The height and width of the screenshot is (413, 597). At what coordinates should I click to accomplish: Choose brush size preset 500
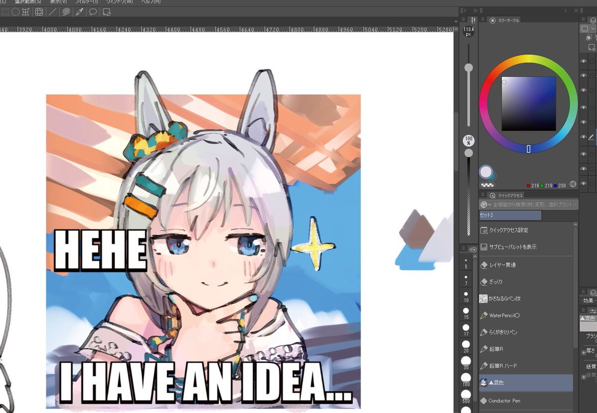466,397
